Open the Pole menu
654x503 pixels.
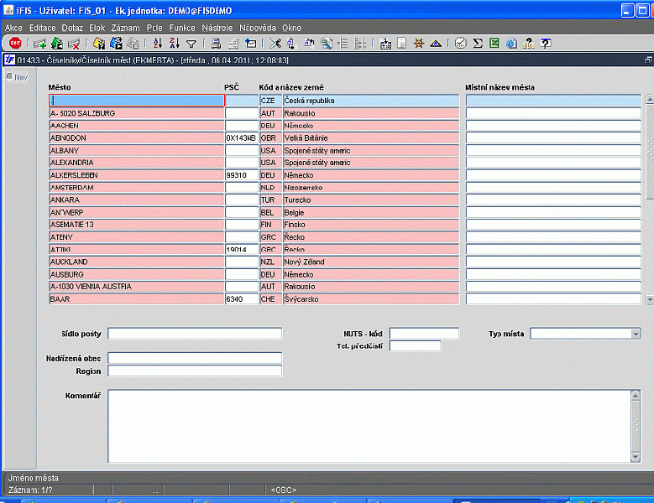pyautogui.click(x=154, y=28)
